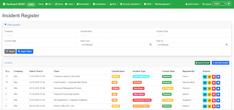The width and height of the screenshot is (234, 110).
Task: Delete incident 8 DDoS Attack row
Action: [214, 95]
